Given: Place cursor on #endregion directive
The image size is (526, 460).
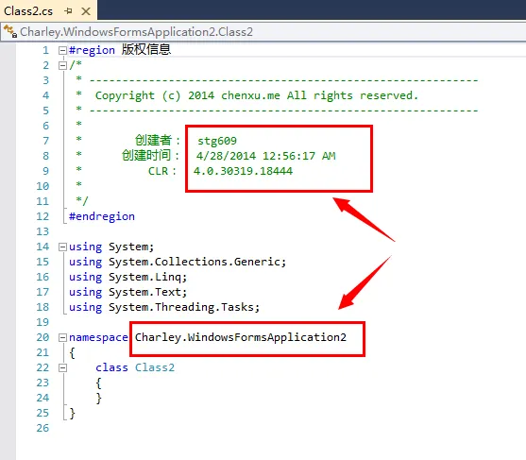Looking at the screenshot, I should coord(102,216).
